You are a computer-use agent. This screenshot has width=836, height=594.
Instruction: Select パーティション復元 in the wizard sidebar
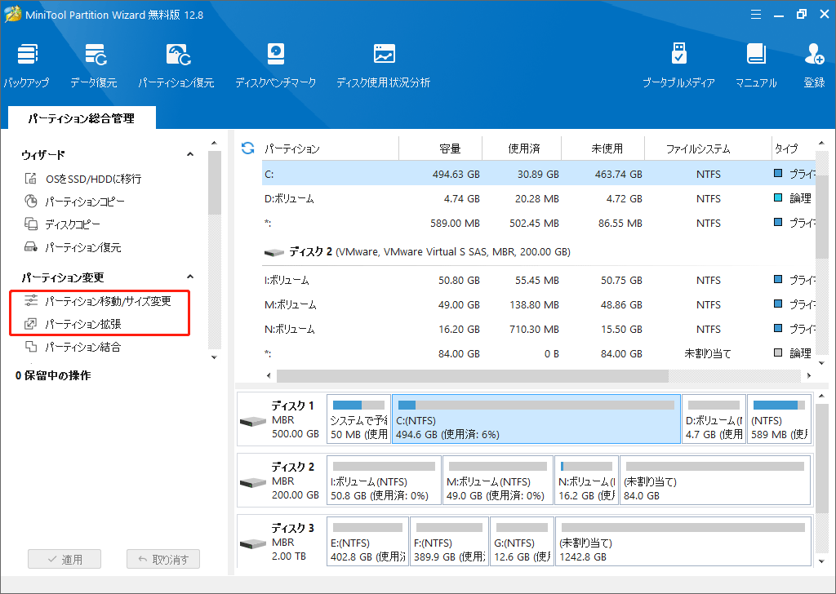pyautogui.click(x=73, y=247)
